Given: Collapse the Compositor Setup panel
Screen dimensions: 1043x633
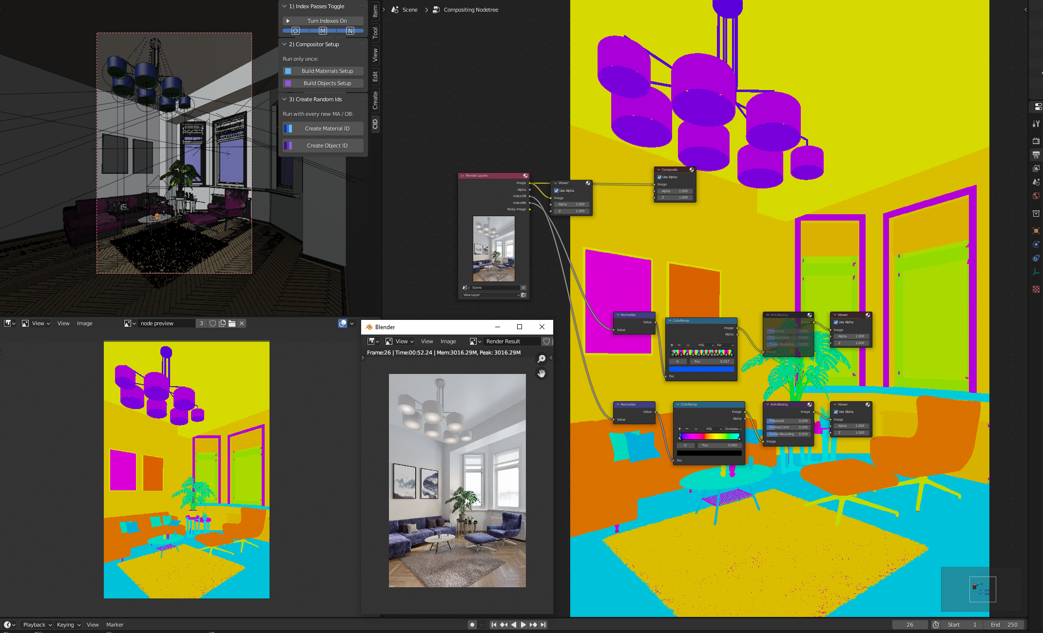Looking at the screenshot, I should [x=285, y=44].
